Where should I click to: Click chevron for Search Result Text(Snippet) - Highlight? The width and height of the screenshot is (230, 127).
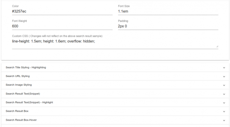click(x=224, y=103)
